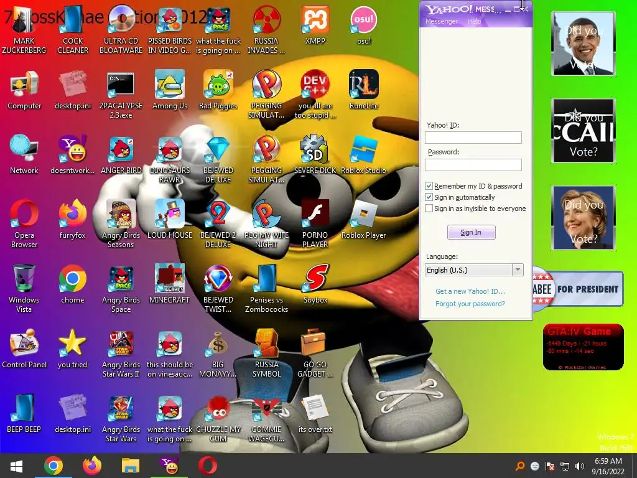
Task: Select the ULTRA CD BLOATWARE icon
Action: [121, 29]
